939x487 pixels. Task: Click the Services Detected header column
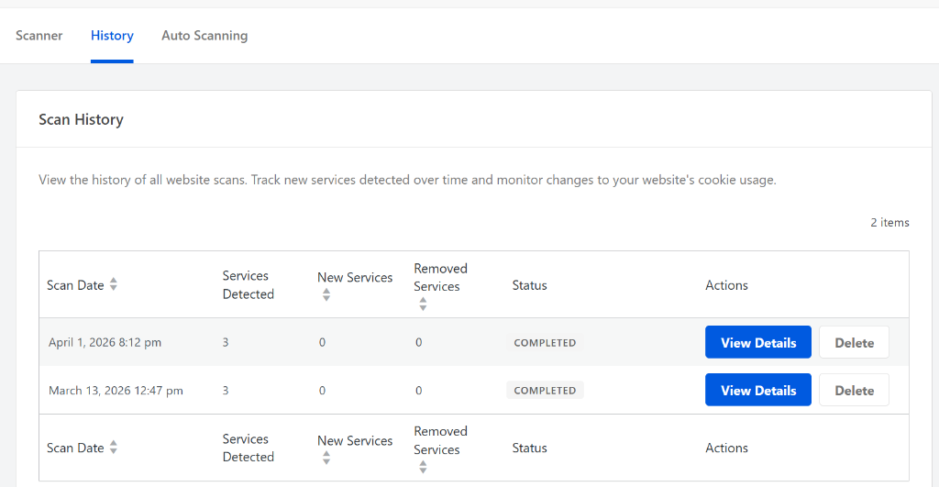(x=249, y=285)
